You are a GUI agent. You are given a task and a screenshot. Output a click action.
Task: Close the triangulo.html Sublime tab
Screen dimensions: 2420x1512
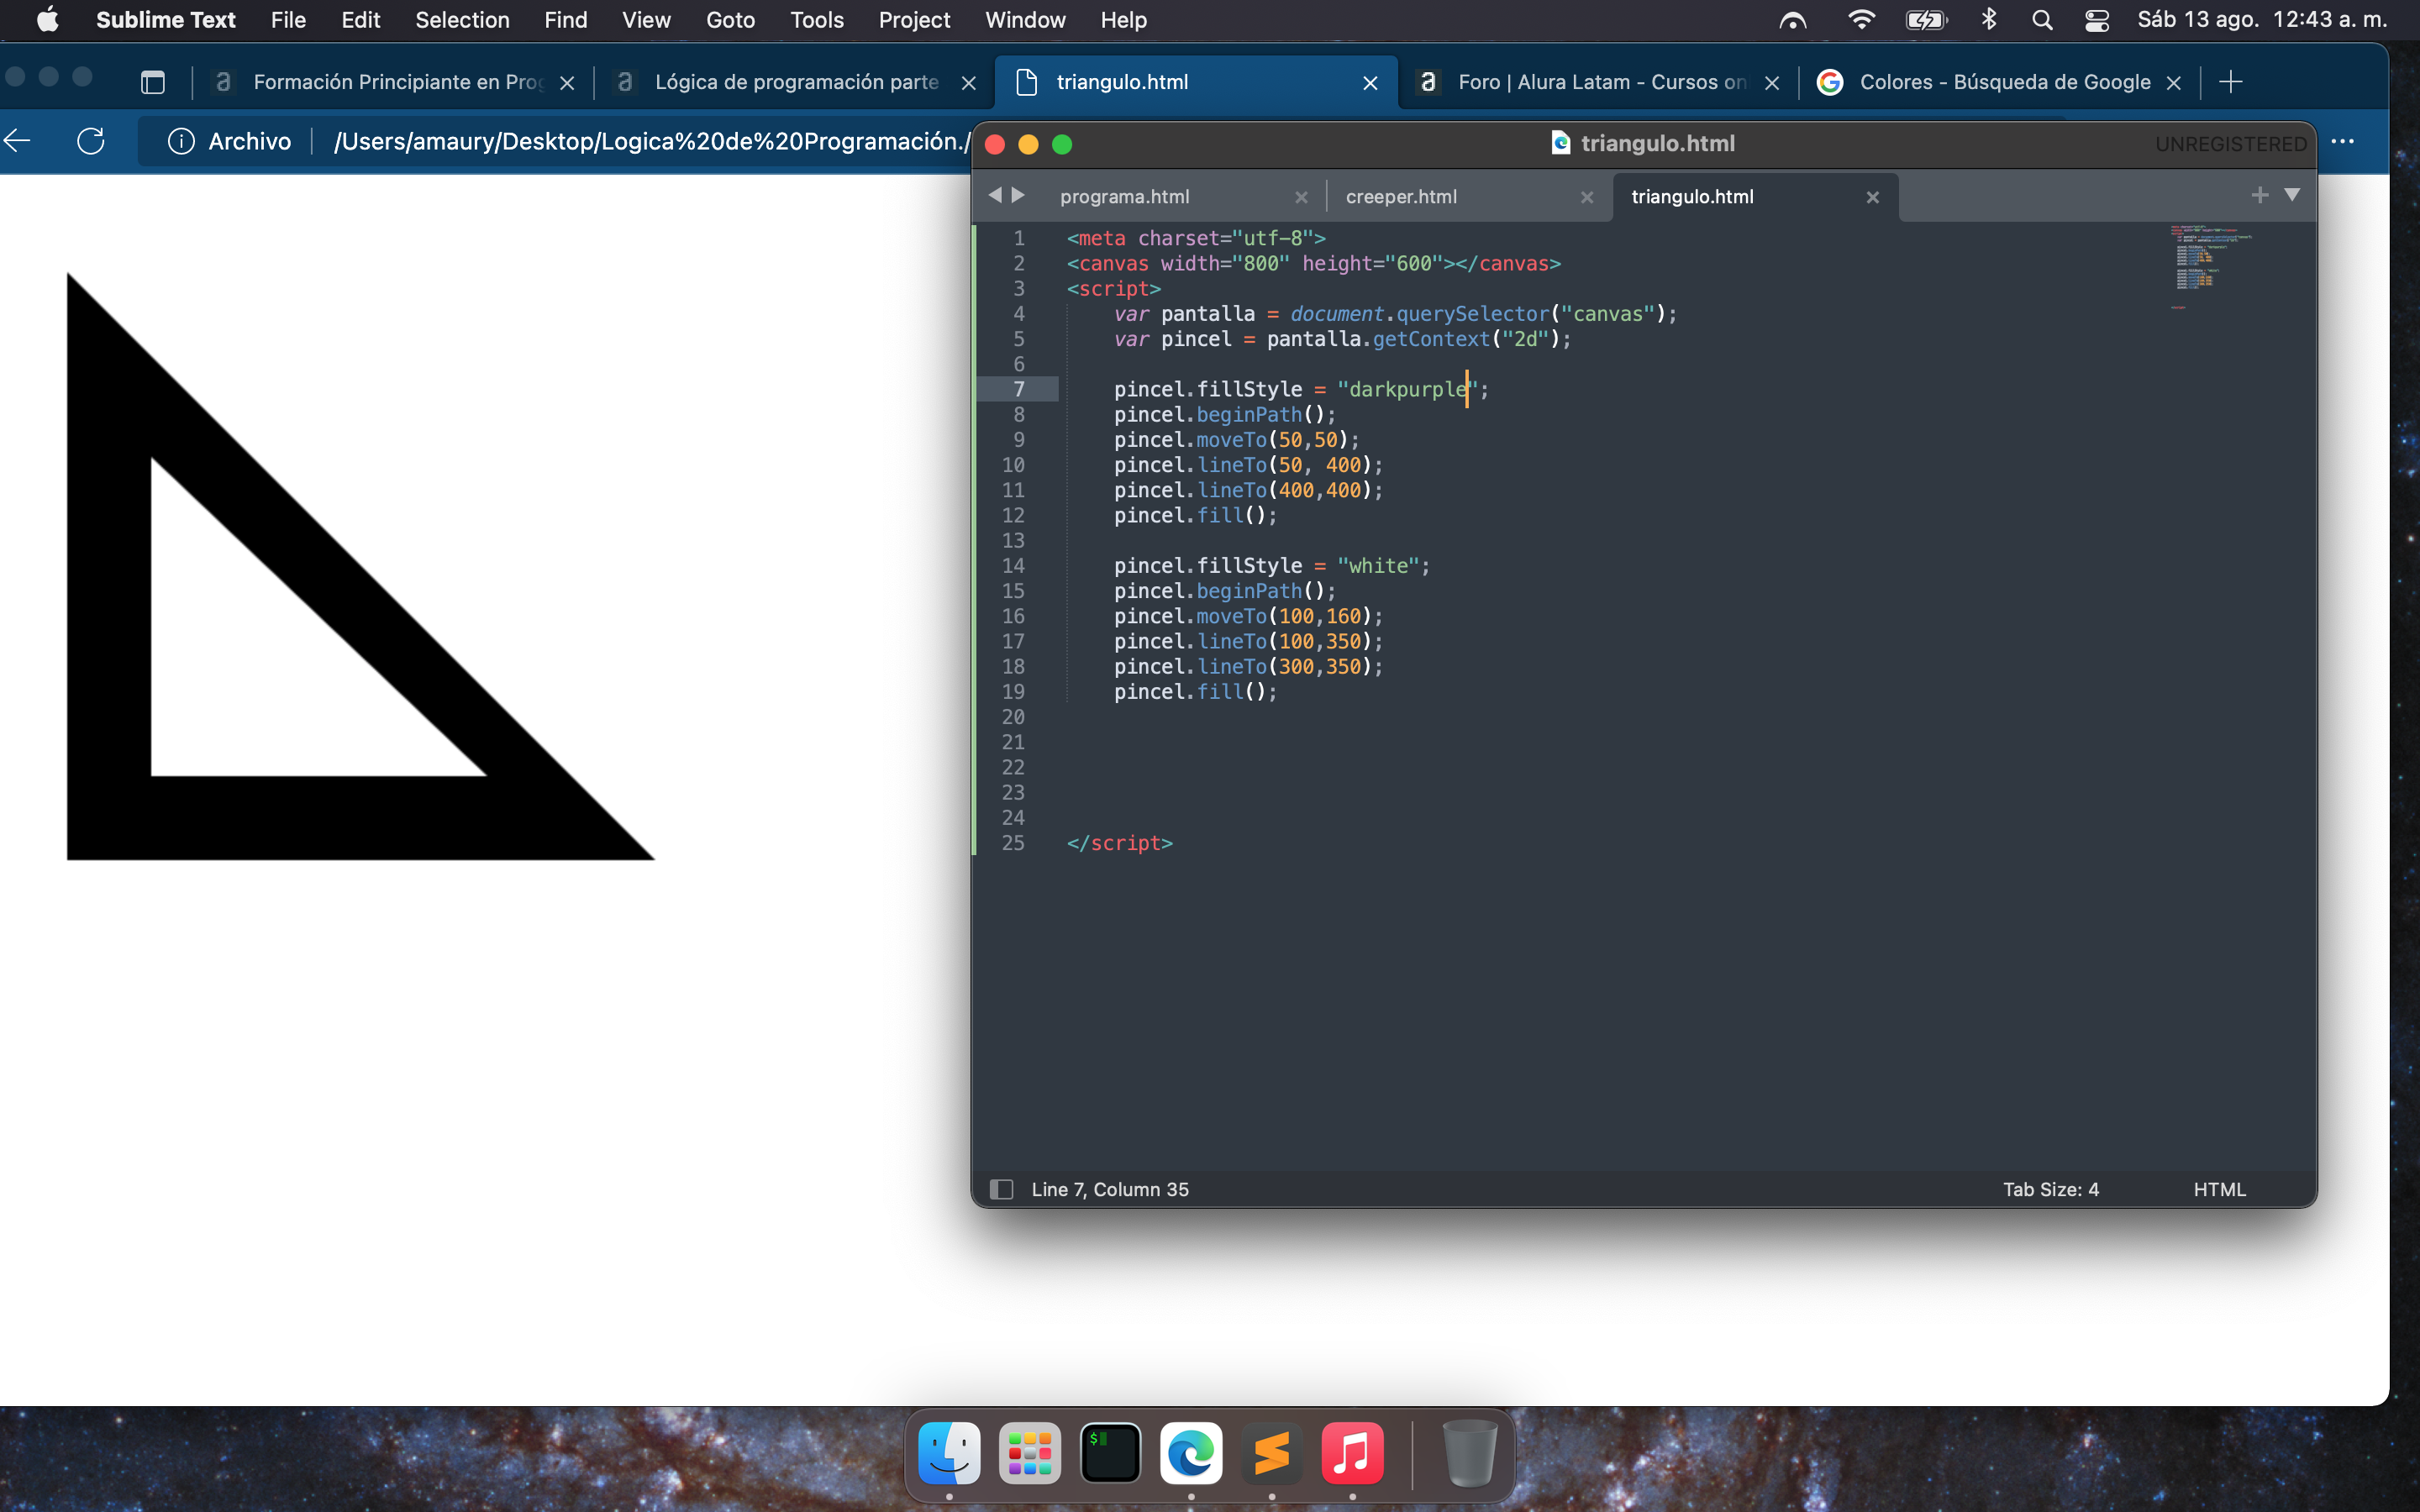pos(1873,197)
